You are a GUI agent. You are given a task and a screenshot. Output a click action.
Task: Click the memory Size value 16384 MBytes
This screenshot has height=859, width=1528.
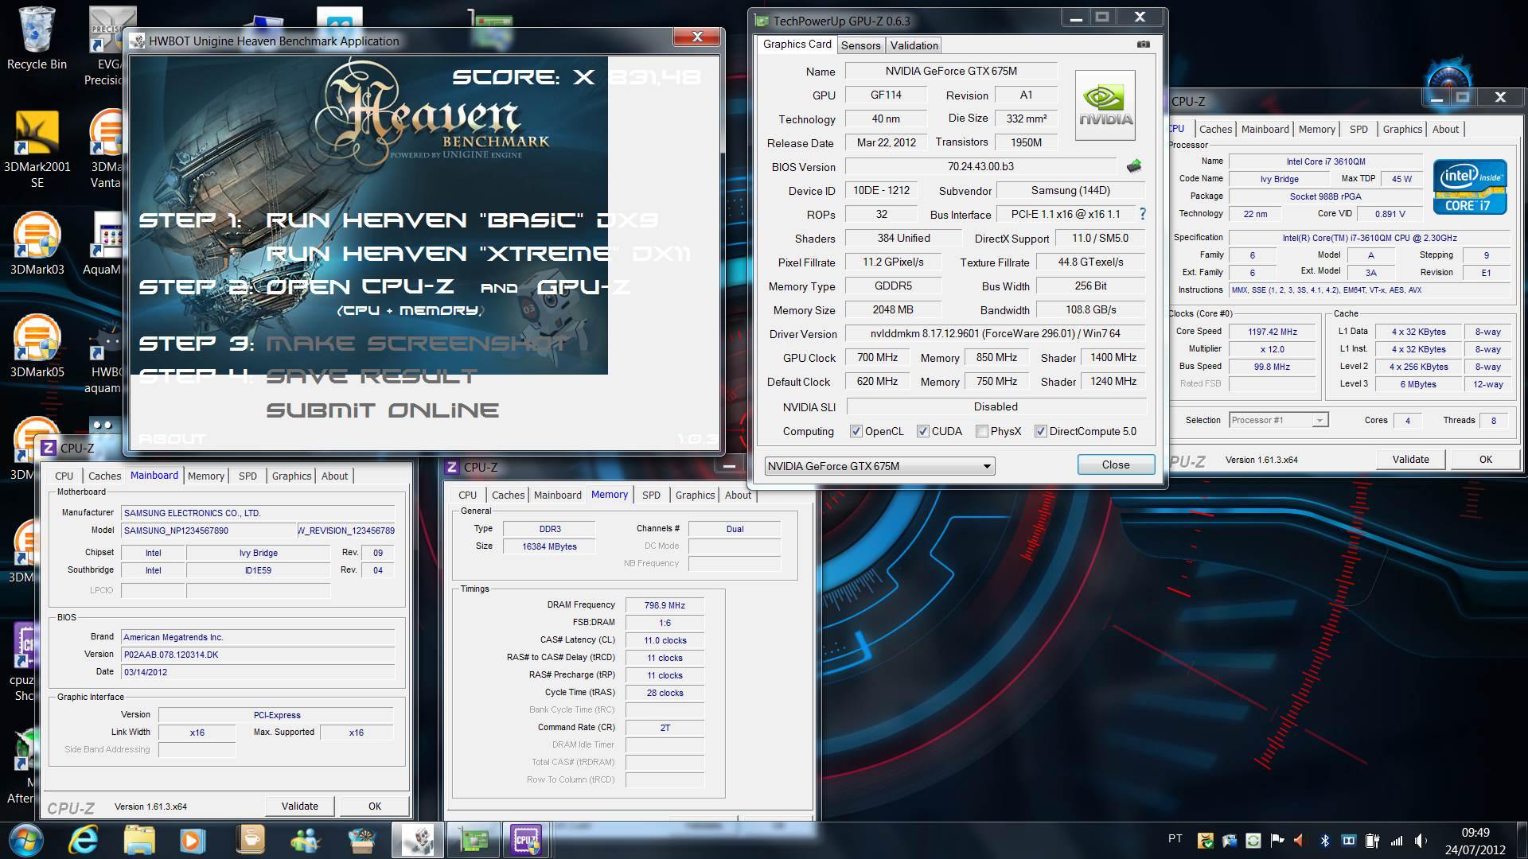(x=549, y=546)
